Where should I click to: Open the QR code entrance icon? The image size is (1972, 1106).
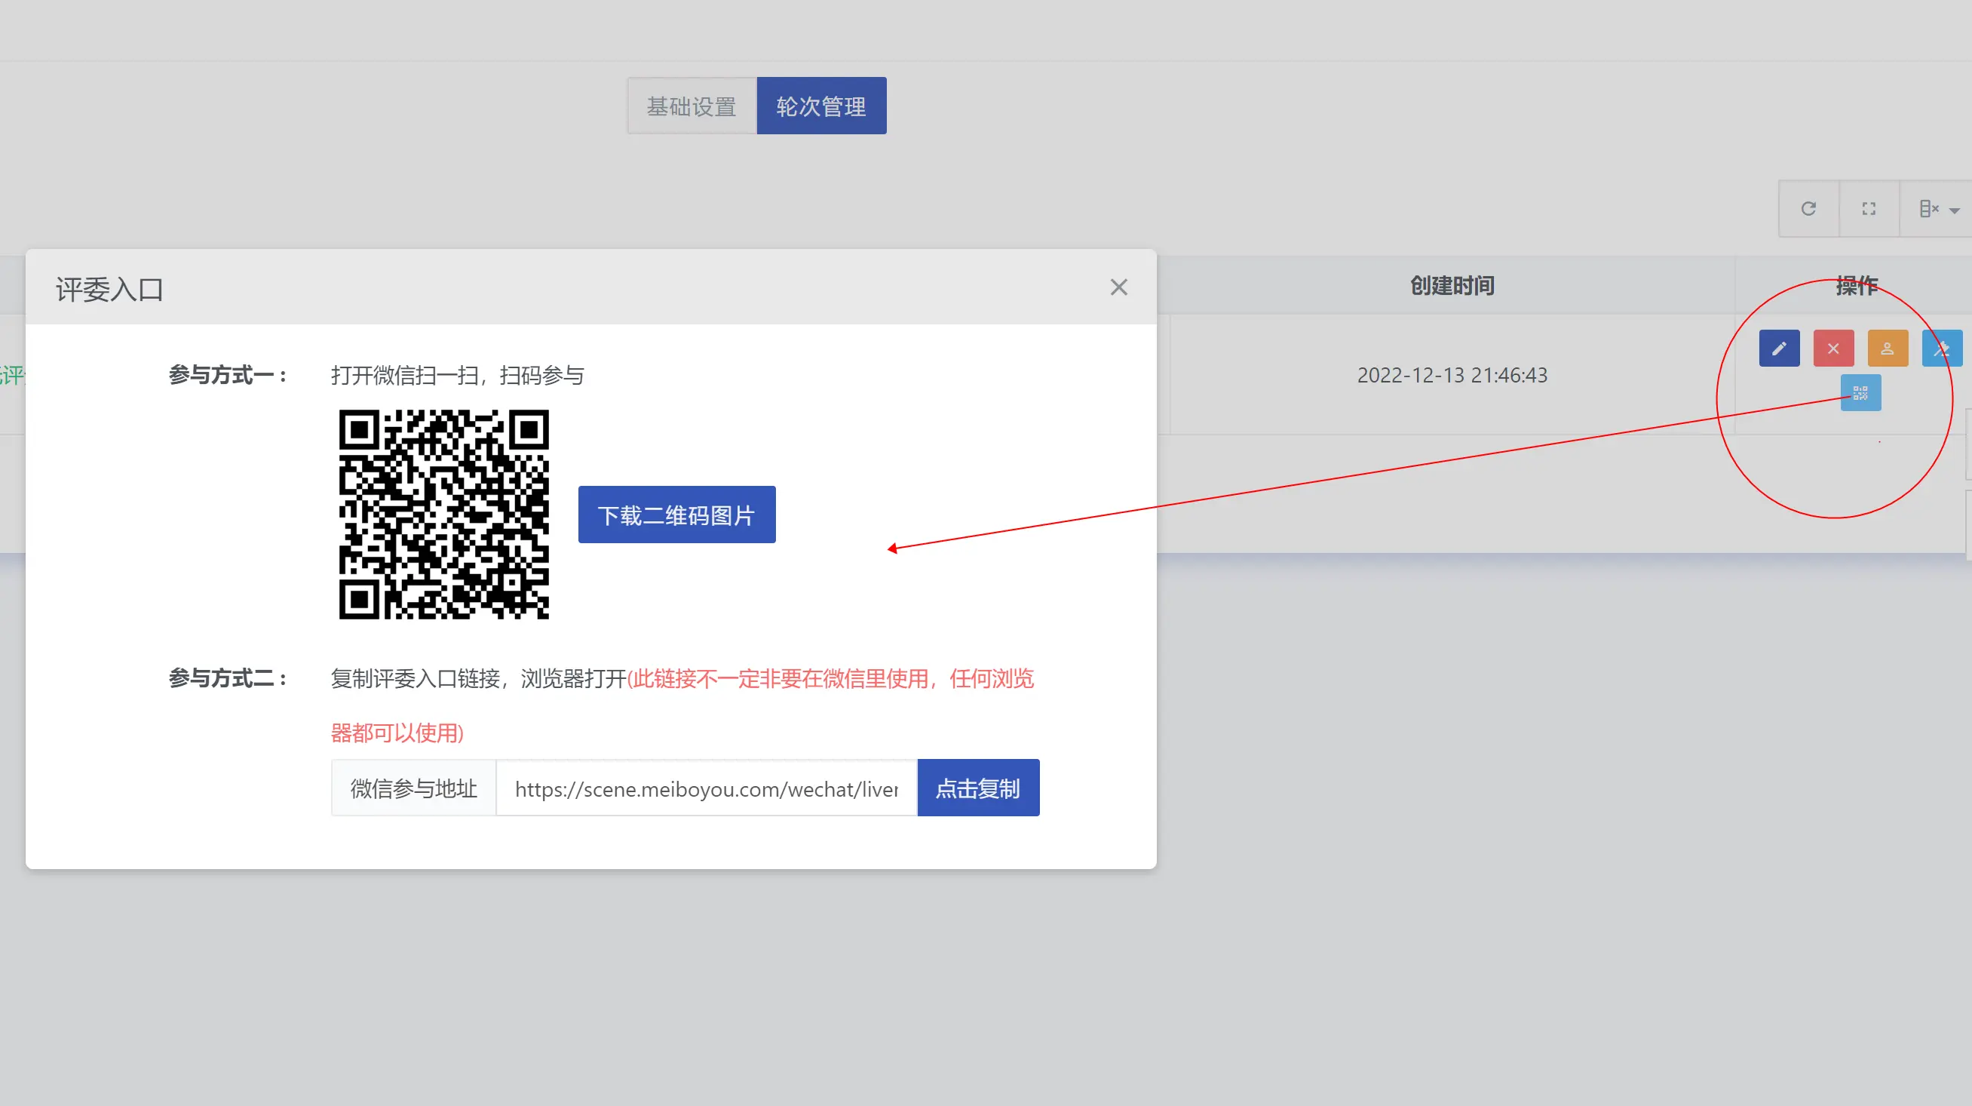click(1860, 393)
